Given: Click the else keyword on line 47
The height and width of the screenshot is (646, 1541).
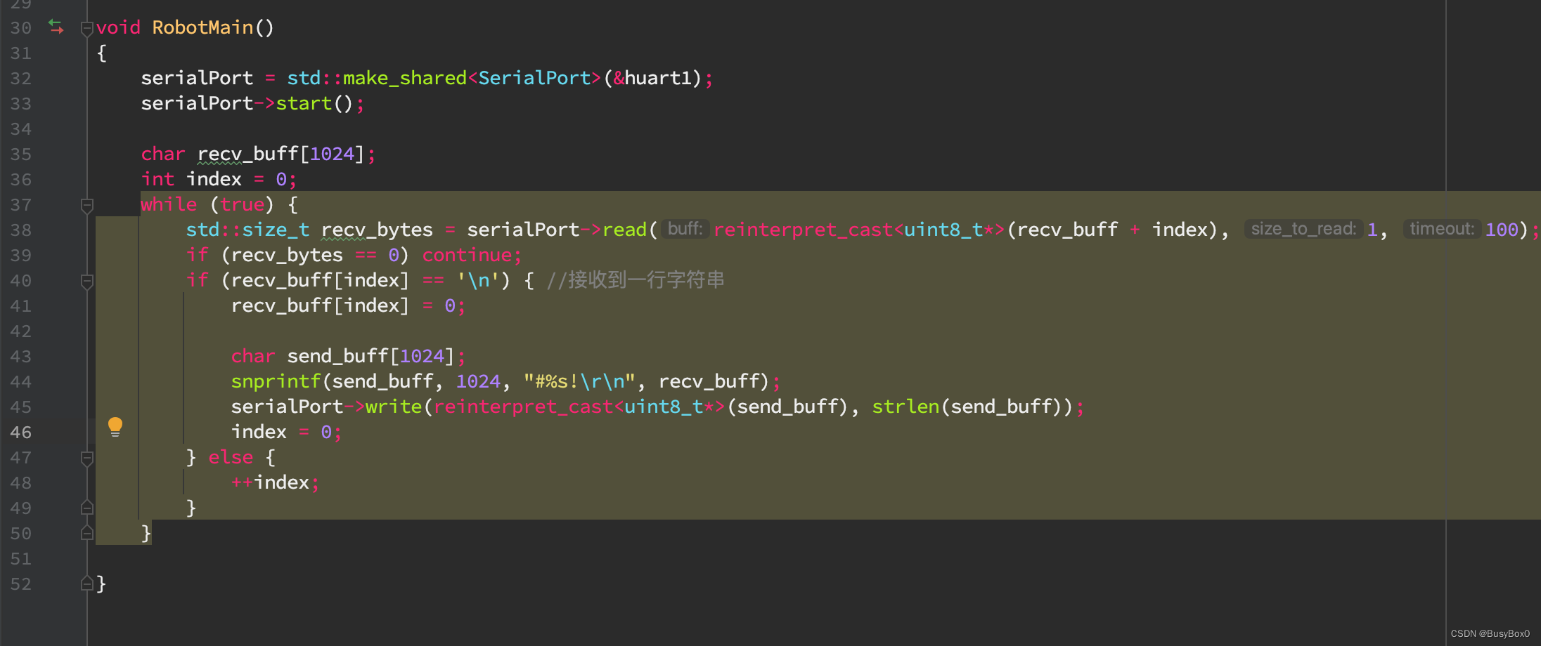Looking at the screenshot, I should (231, 457).
